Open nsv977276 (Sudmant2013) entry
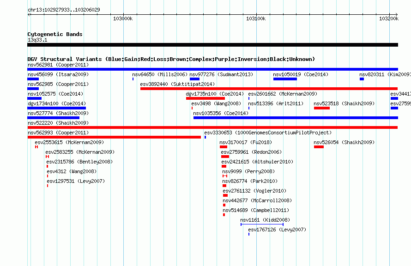This screenshot has width=411, height=266. pyautogui.click(x=221, y=74)
